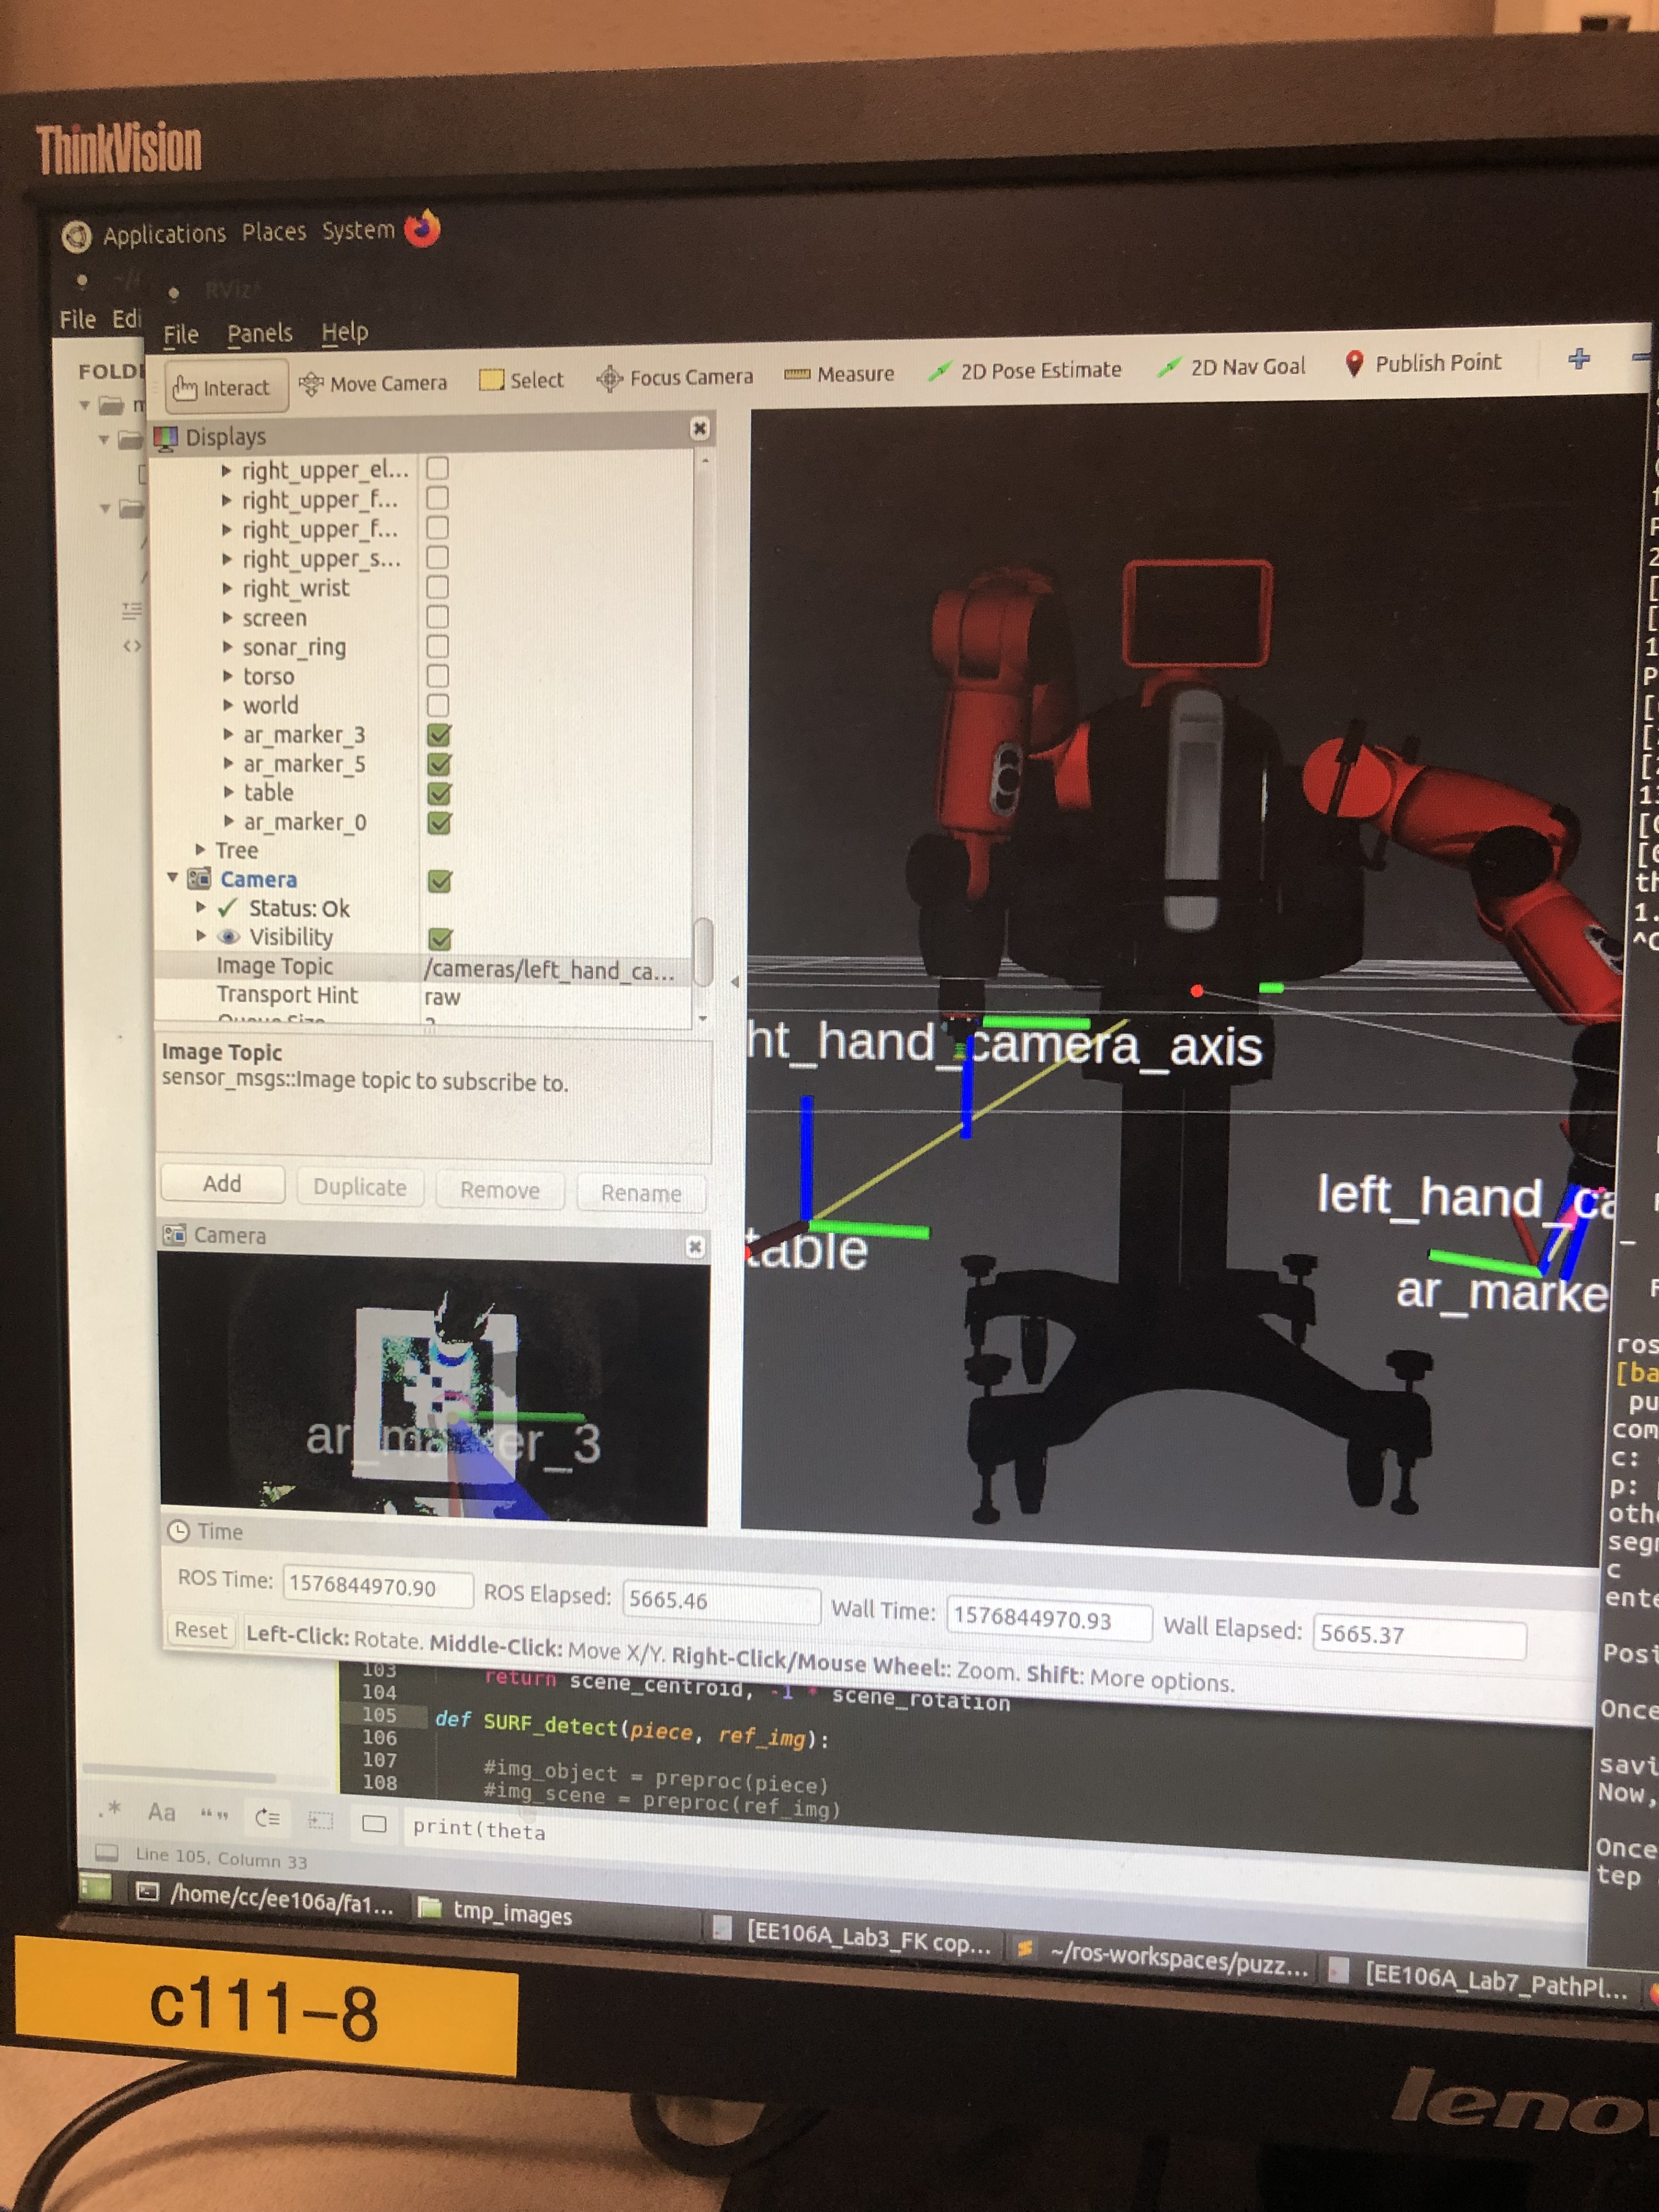Toggle right_upper_el... checkbox
The width and height of the screenshot is (1659, 2212).
[437, 468]
